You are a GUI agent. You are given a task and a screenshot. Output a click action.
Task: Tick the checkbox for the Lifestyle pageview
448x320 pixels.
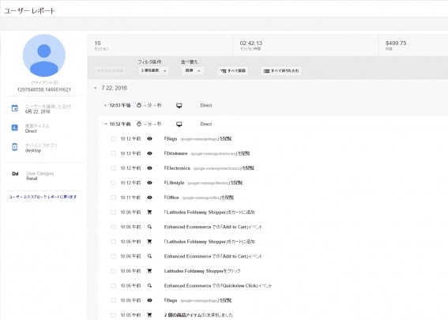point(113,183)
